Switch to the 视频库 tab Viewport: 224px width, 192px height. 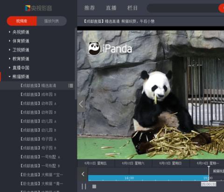pyautogui.click(x=22, y=21)
